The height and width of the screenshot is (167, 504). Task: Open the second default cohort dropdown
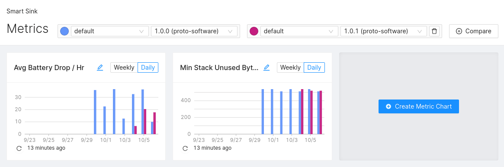(x=299, y=31)
